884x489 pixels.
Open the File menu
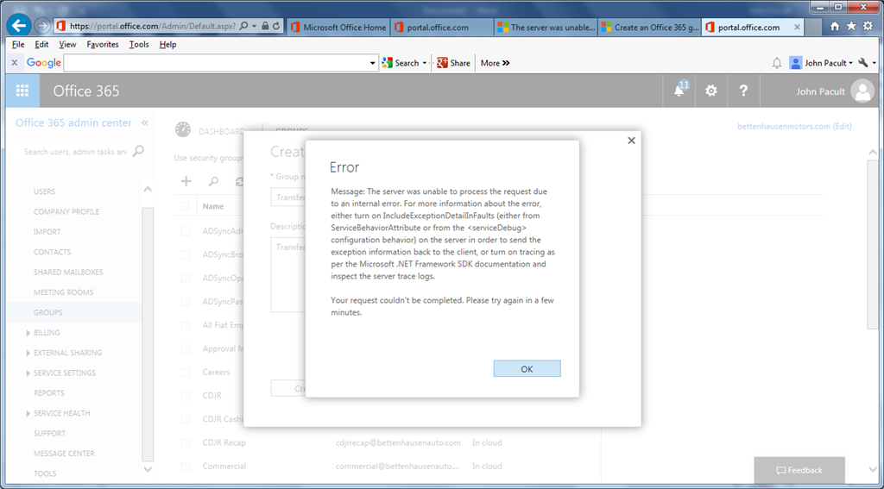[x=18, y=45]
